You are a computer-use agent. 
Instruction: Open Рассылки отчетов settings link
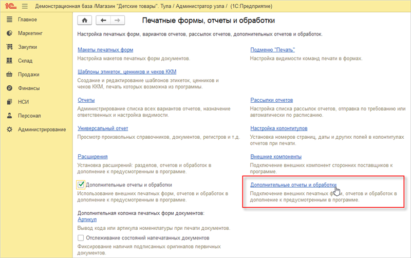(271, 100)
